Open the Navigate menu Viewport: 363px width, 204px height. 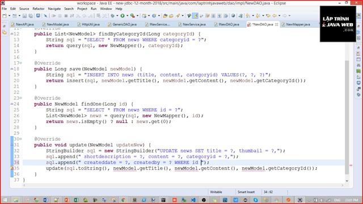(54, 9)
